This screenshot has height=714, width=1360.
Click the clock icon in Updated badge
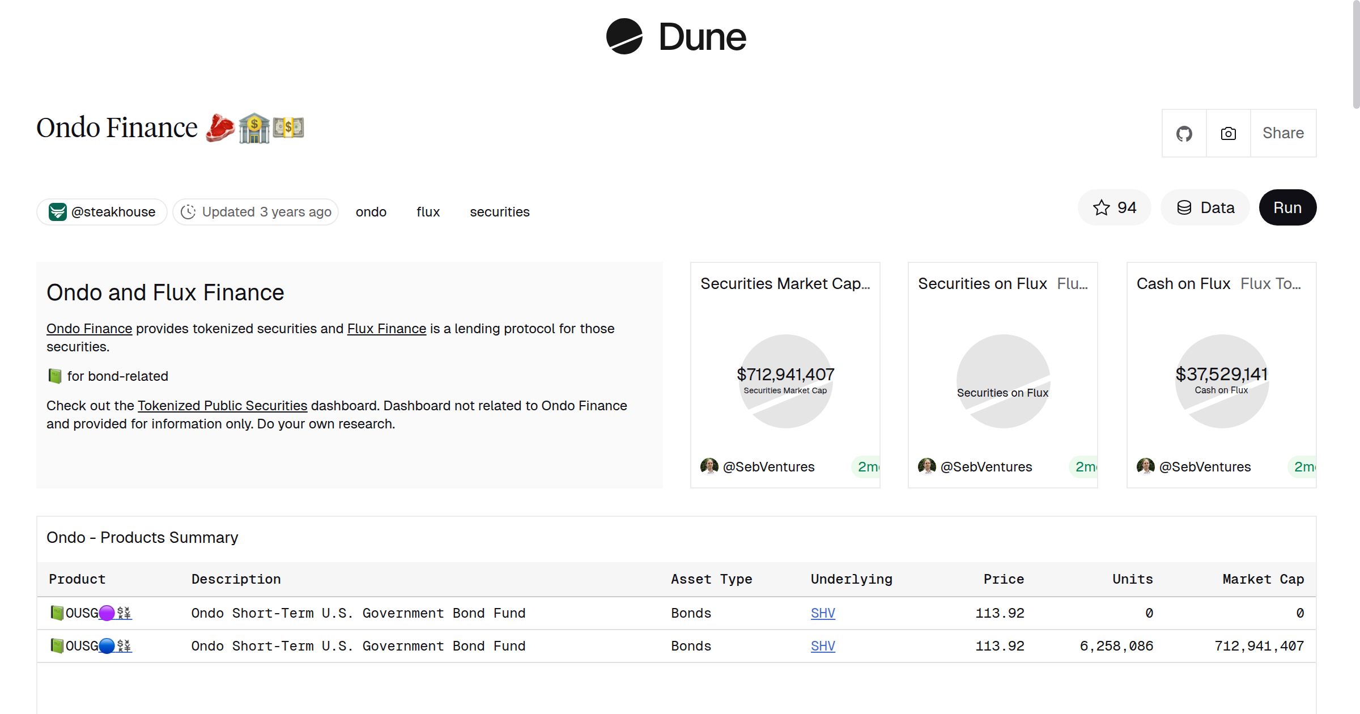point(189,211)
